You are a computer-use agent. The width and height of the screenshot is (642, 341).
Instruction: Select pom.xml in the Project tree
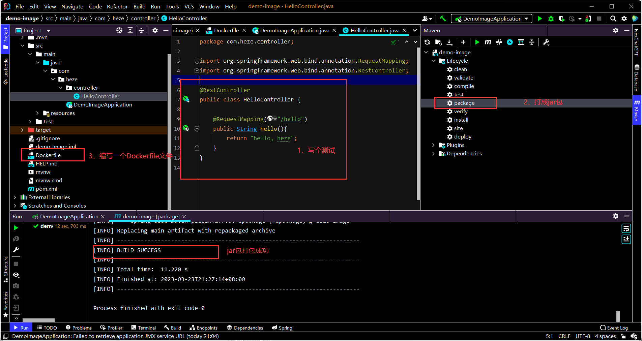tap(47, 189)
